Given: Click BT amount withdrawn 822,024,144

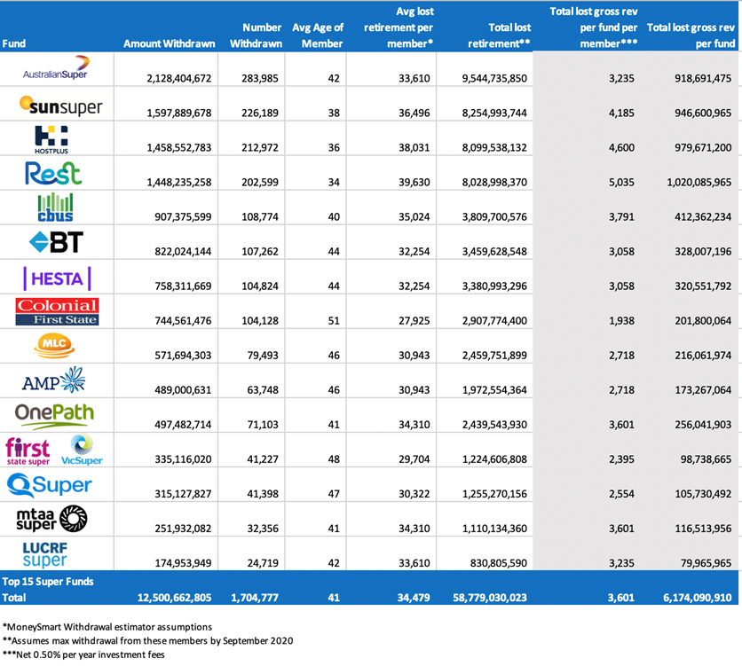Looking at the screenshot, I should click(x=183, y=252).
